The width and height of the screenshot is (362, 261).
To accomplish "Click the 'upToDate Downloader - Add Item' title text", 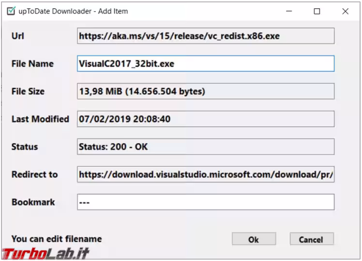I will tap(73, 11).
